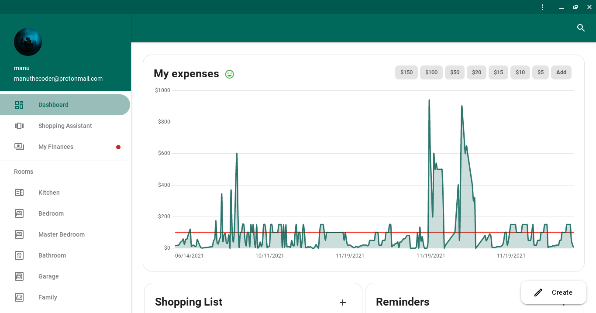Click the Reminders card title
Viewport: 596px width, 313px height.
[x=403, y=302]
